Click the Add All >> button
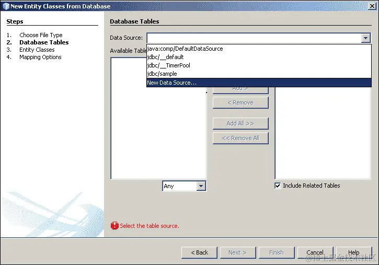The height and width of the screenshot is (265, 379). coord(240,123)
